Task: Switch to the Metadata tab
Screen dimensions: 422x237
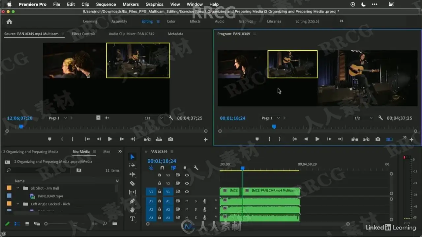Action: (175, 34)
